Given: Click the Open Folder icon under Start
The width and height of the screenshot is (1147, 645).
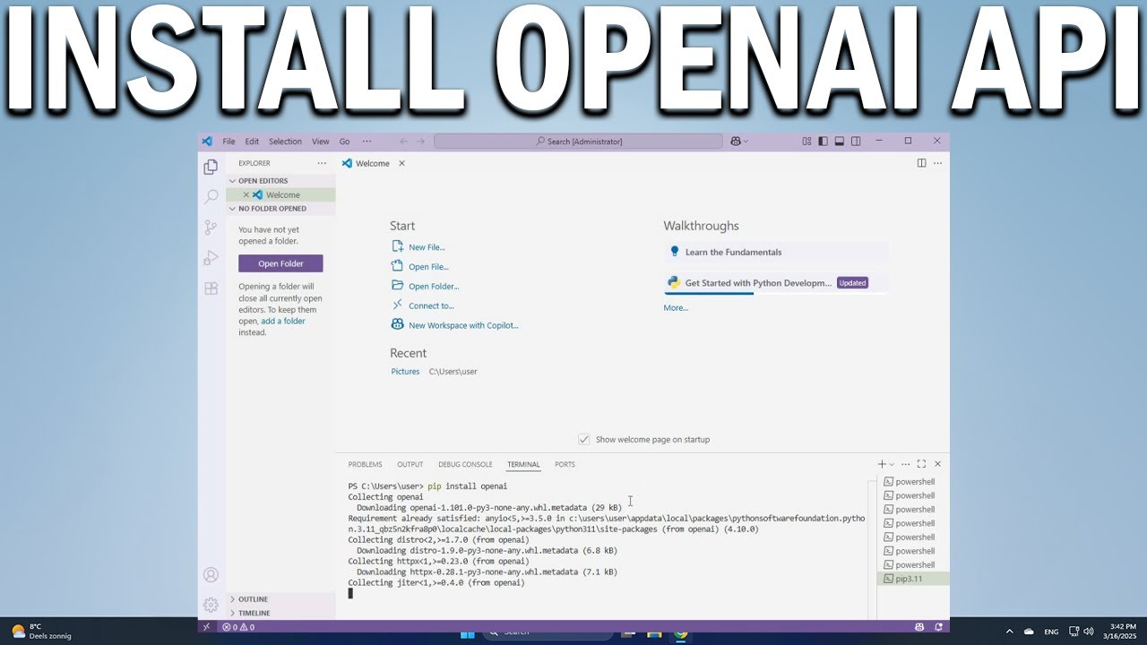Looking at the screenshot, I should [x=398, y=286].
